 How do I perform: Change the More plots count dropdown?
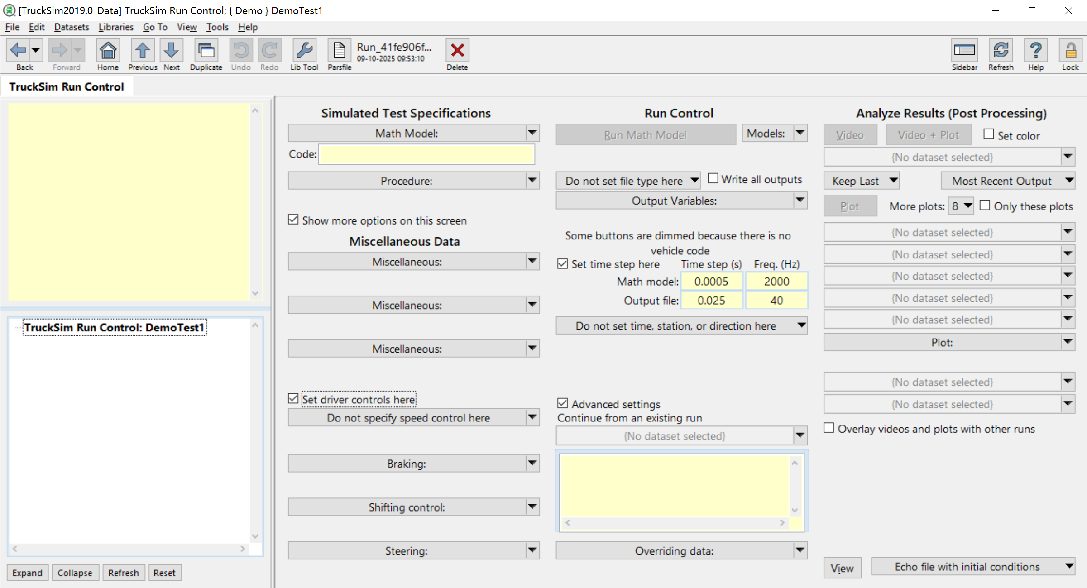tap(961, 206)
